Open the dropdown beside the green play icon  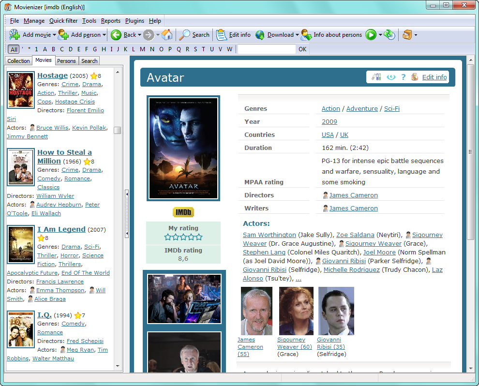[x=380, y=35]
